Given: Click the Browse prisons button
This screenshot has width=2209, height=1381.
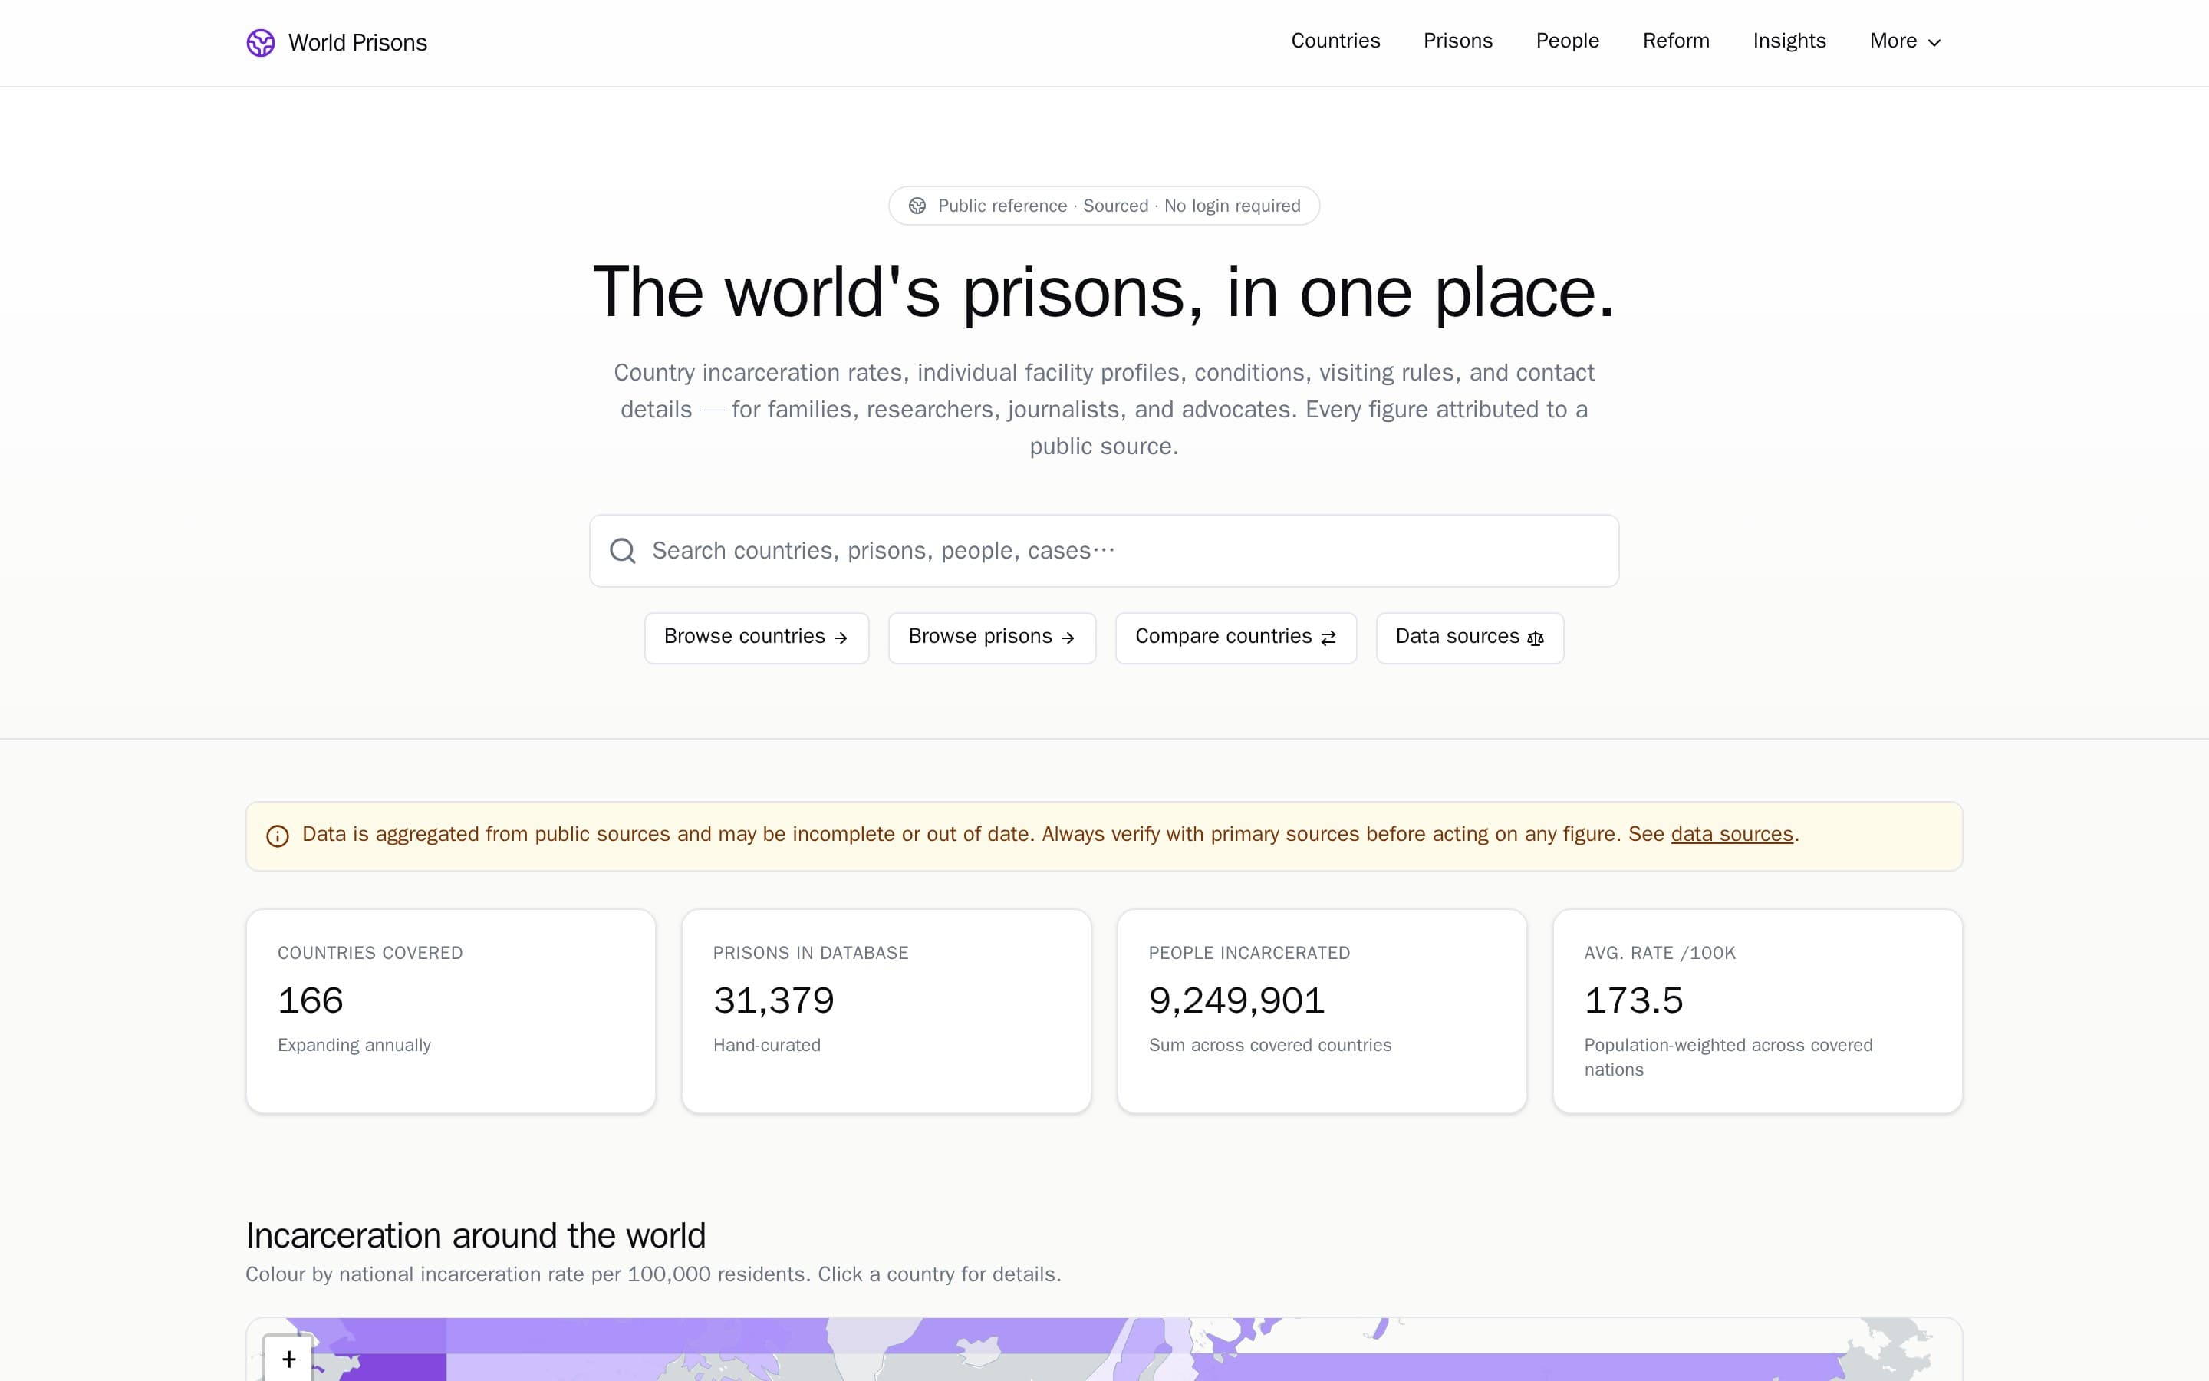Looking at the screenshot, I should [991, 638].
